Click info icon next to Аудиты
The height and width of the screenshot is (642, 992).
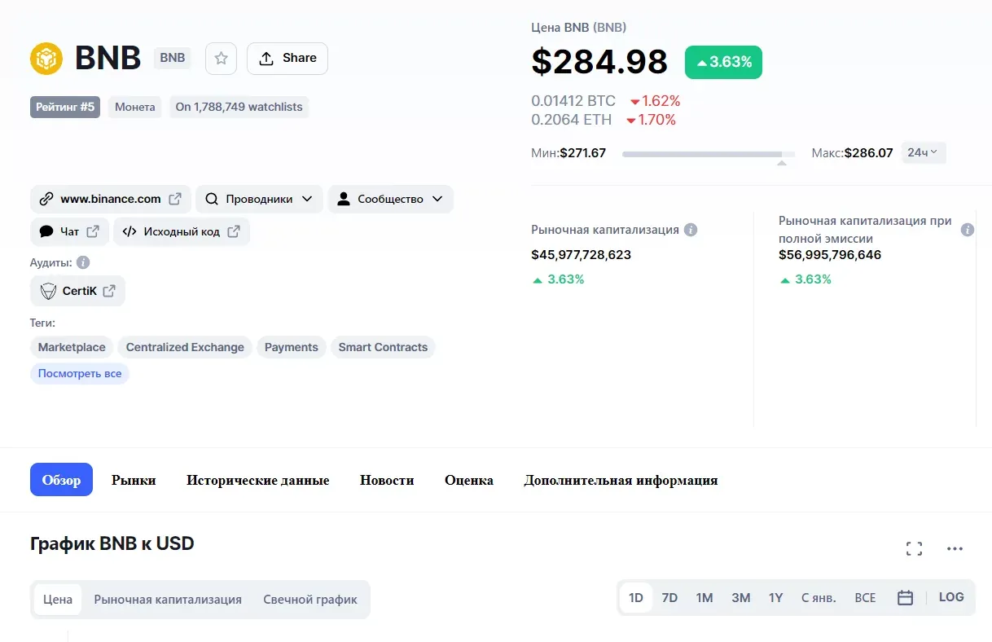pos(83,262)
